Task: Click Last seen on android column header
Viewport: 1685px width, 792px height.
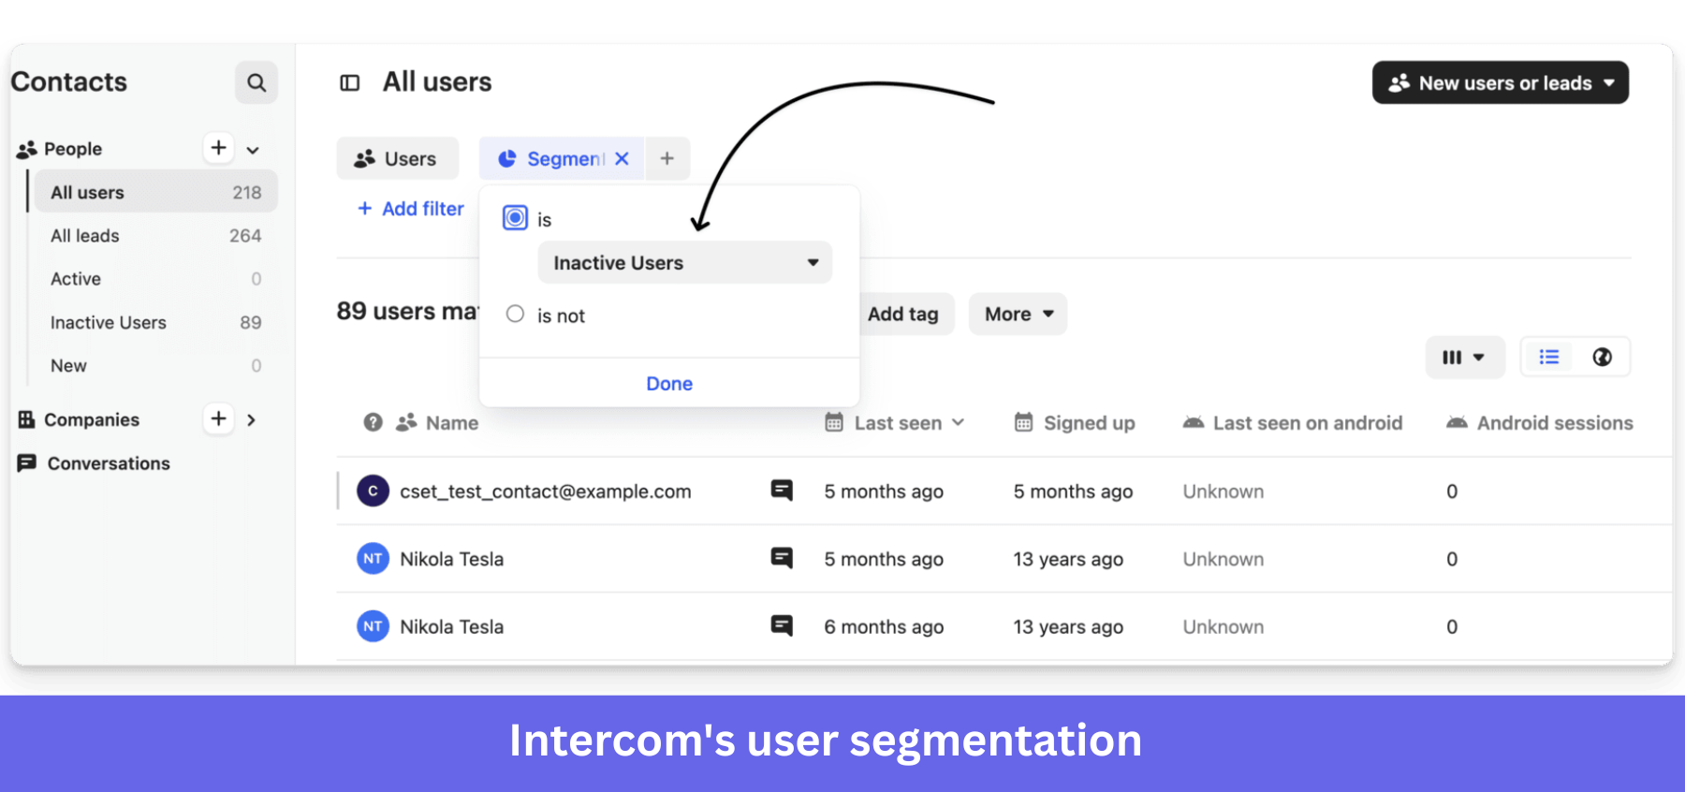Action: tap(1293, 423)
